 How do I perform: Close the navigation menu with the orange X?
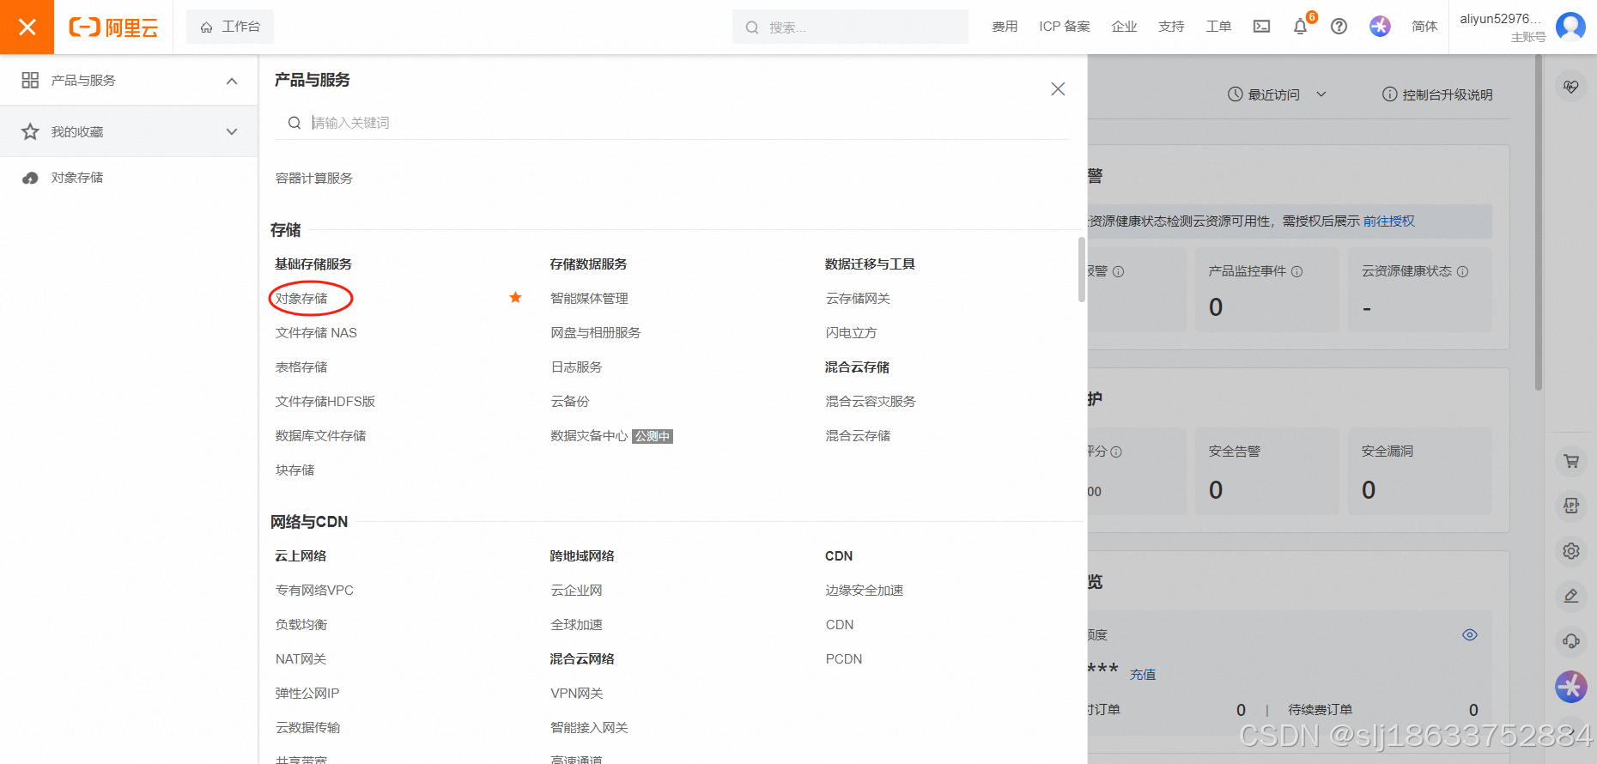27,27
